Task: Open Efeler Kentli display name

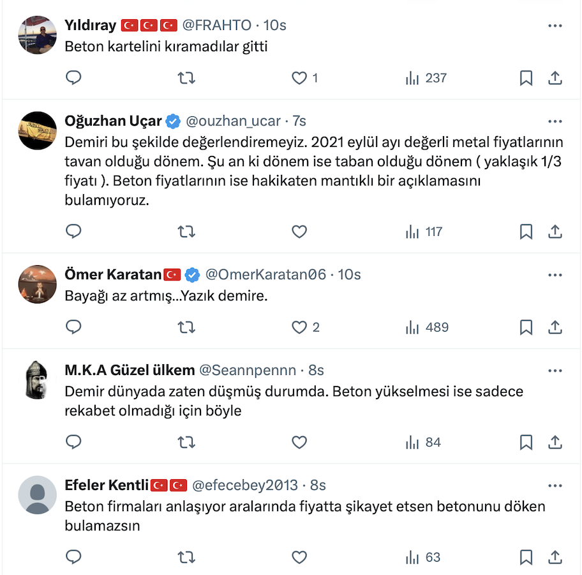Action: (x=106, y=485)
